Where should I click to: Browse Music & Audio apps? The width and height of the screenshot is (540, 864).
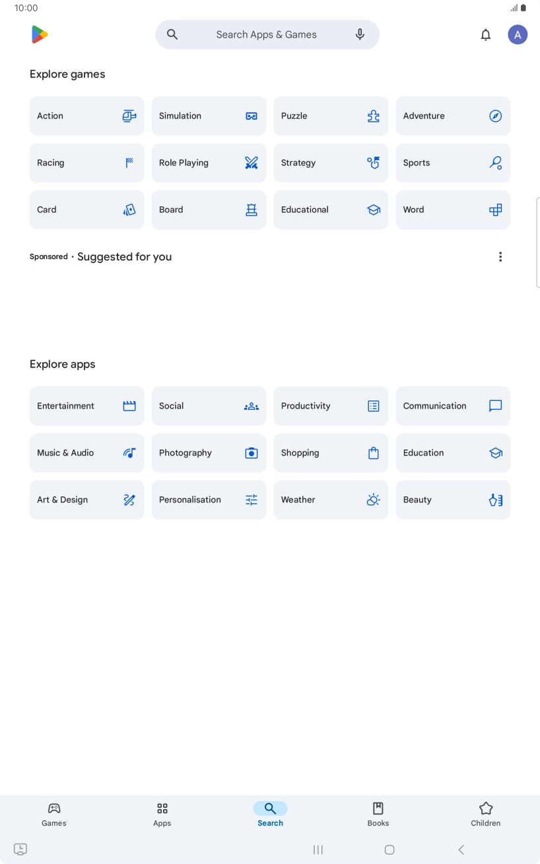pyautogui.click(x=86, y=453)
